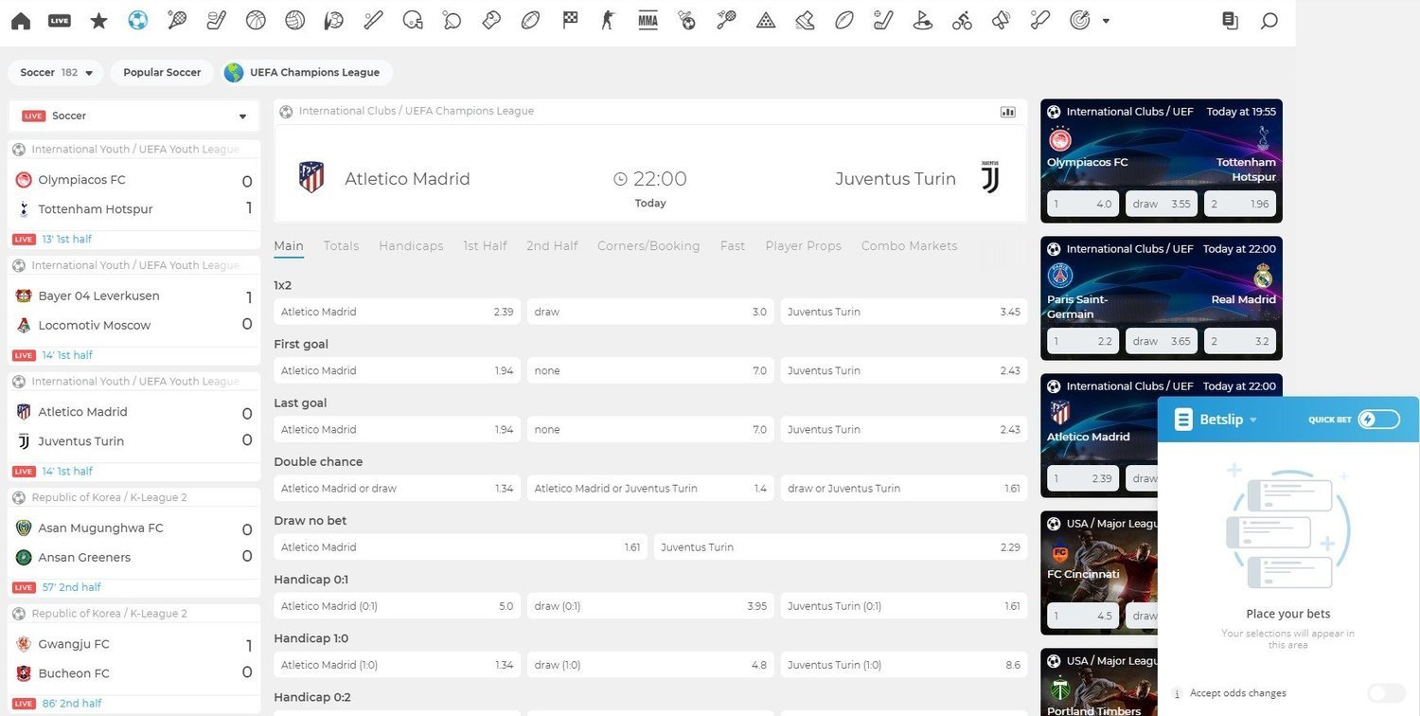Switch to the Main markets tab

coord(289,246)
